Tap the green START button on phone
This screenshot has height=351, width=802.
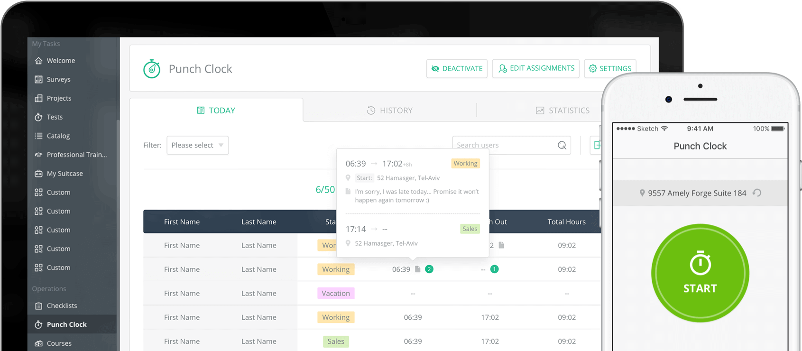pos(700,273)
